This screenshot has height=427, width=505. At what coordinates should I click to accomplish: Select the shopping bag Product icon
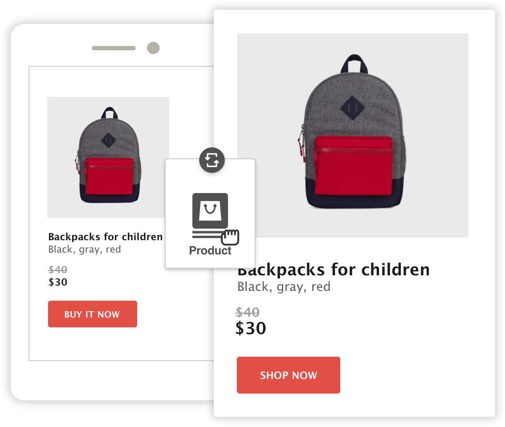[x=210, y=211]
